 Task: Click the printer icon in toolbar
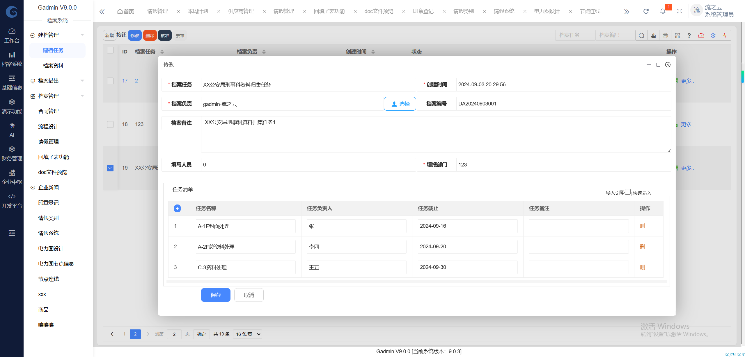click(665, 35)
